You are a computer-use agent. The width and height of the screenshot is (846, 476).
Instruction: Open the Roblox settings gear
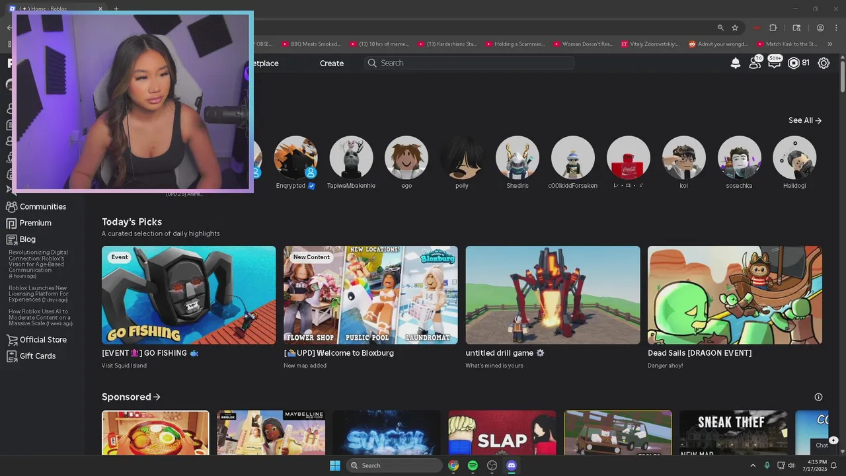(x=824, y=63)
